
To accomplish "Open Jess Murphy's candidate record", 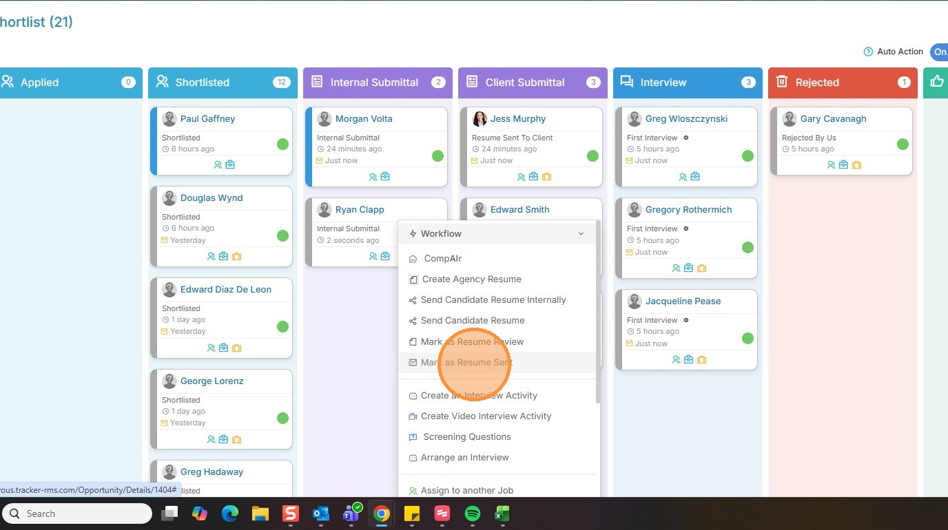I will tap(518, 119).
